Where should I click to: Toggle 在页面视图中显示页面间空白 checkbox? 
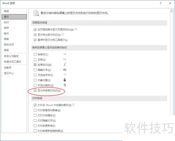(x=35, y=29)
